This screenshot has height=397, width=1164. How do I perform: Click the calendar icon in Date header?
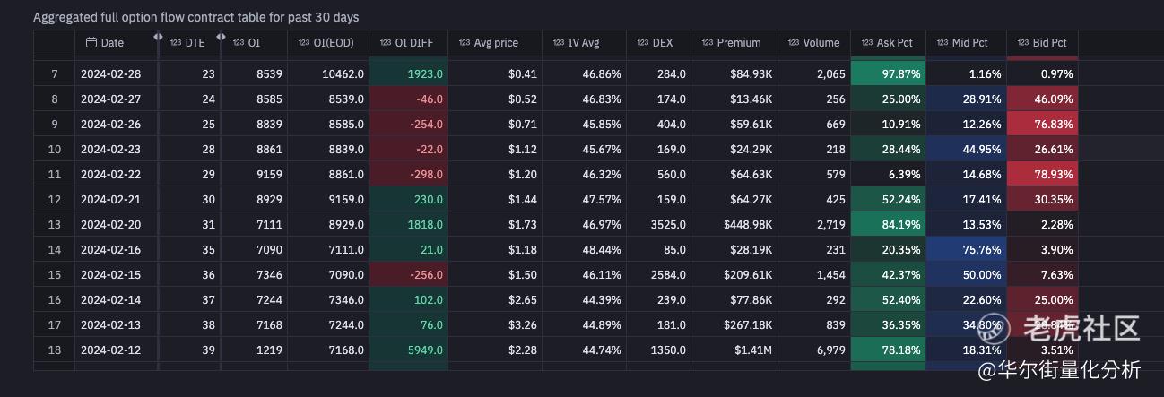tap(91, 43)
